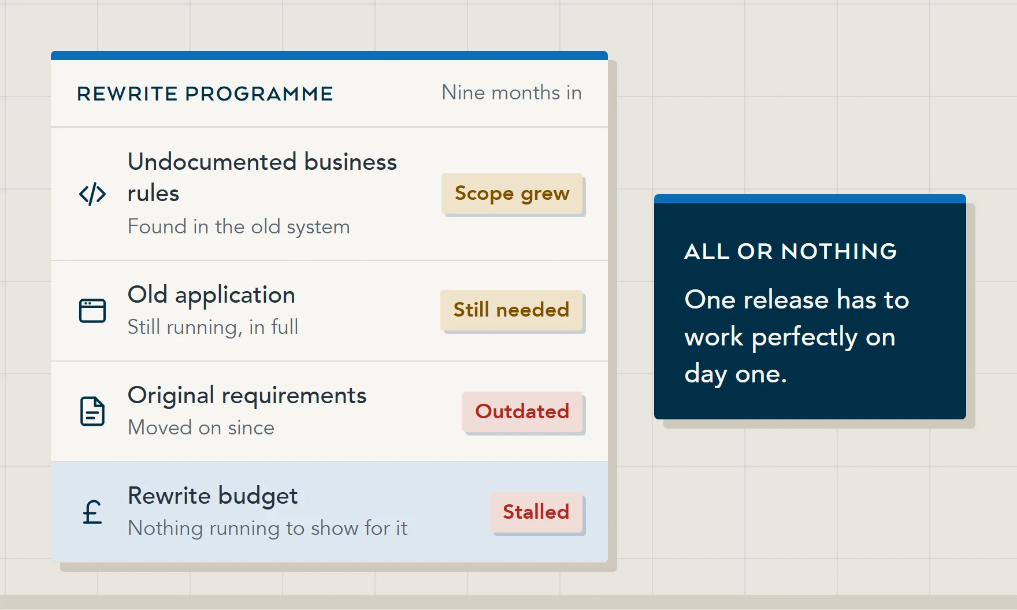The width and height of the screenshot is (1017, 610).
Task: Click the Found in the old system subtitle
Action: [x=239, y=226]
